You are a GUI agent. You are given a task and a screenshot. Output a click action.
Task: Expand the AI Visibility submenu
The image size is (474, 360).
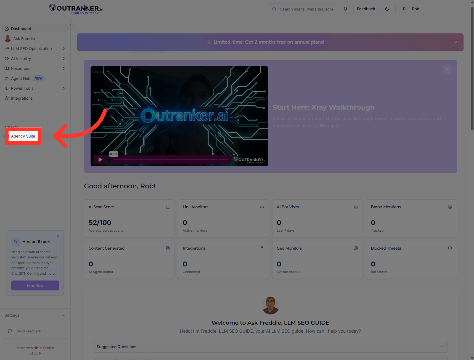[x=64, y=59]
